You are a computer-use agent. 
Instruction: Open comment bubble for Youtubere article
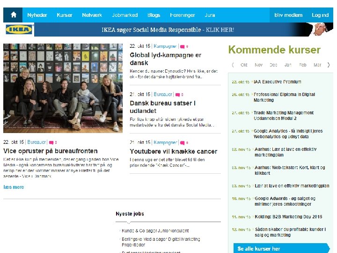(182, 142)
